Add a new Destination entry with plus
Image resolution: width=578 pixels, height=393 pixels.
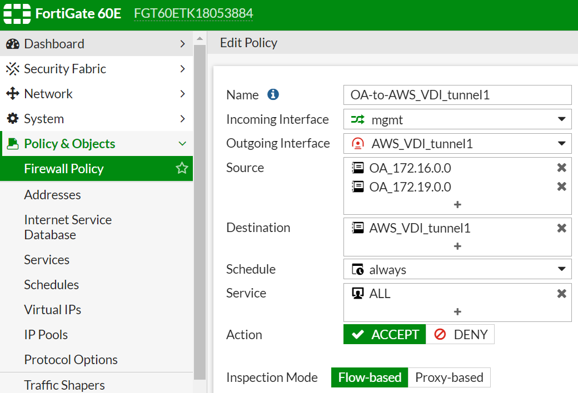click(x=457, y=246)
